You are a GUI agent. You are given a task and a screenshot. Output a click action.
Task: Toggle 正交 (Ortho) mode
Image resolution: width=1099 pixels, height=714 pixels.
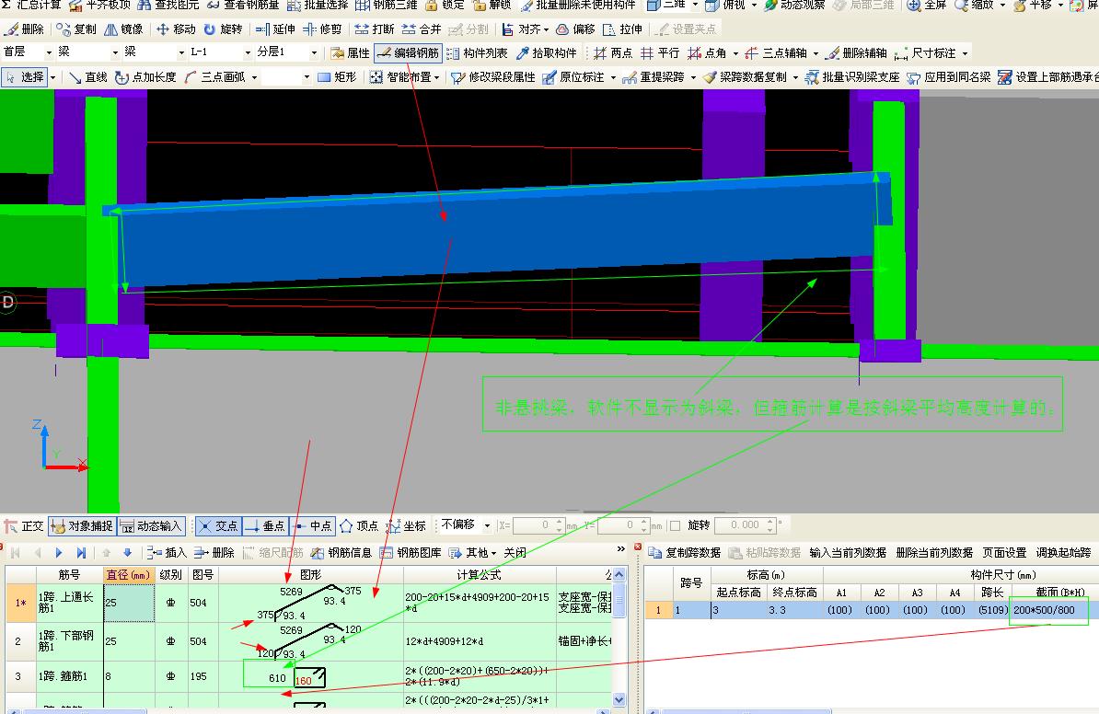23,526
